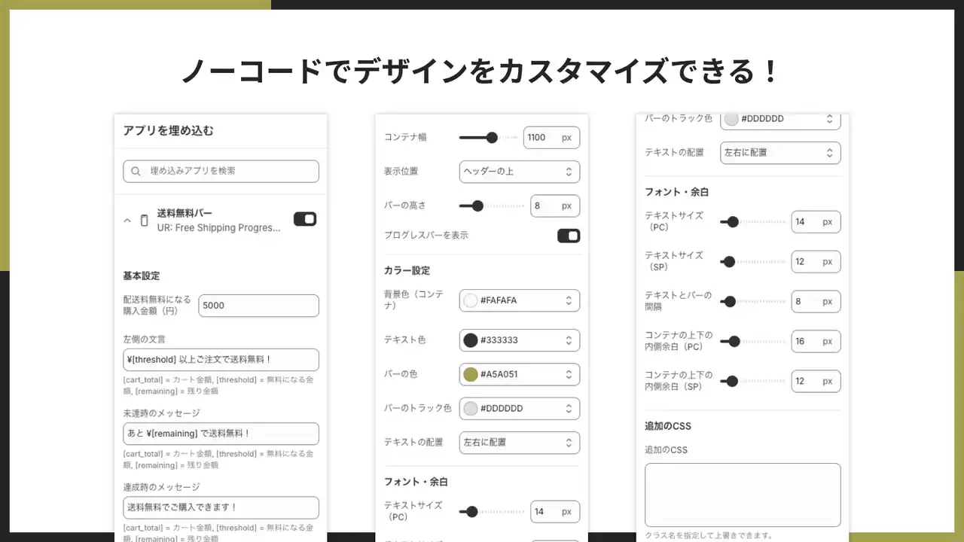
Task: Open テキストの配置 dropdown in the middle panel
Action: 520,443
